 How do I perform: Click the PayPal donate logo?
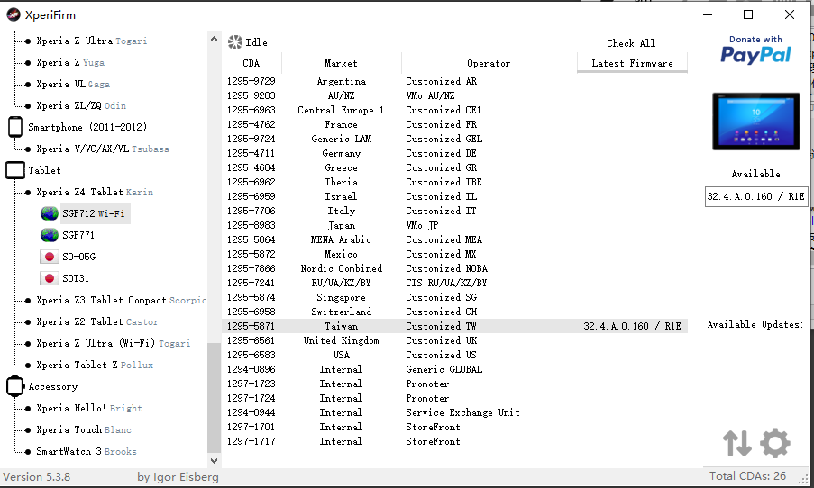point(755,50)
